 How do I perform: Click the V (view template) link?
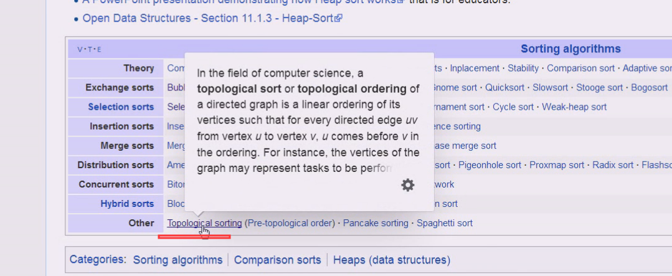click(x=80, y=50)
